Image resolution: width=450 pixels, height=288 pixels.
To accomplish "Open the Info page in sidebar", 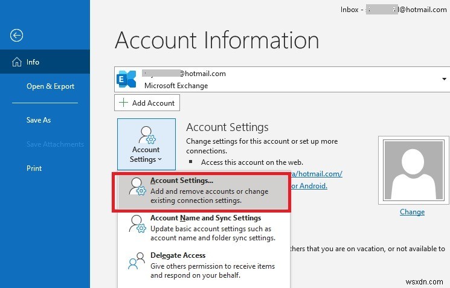I will click(x=45, y=62).
